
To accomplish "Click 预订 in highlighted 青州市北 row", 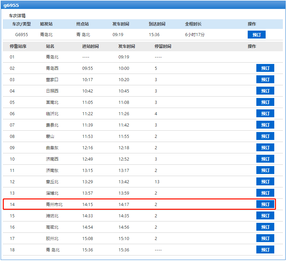I will coord(265,204).
